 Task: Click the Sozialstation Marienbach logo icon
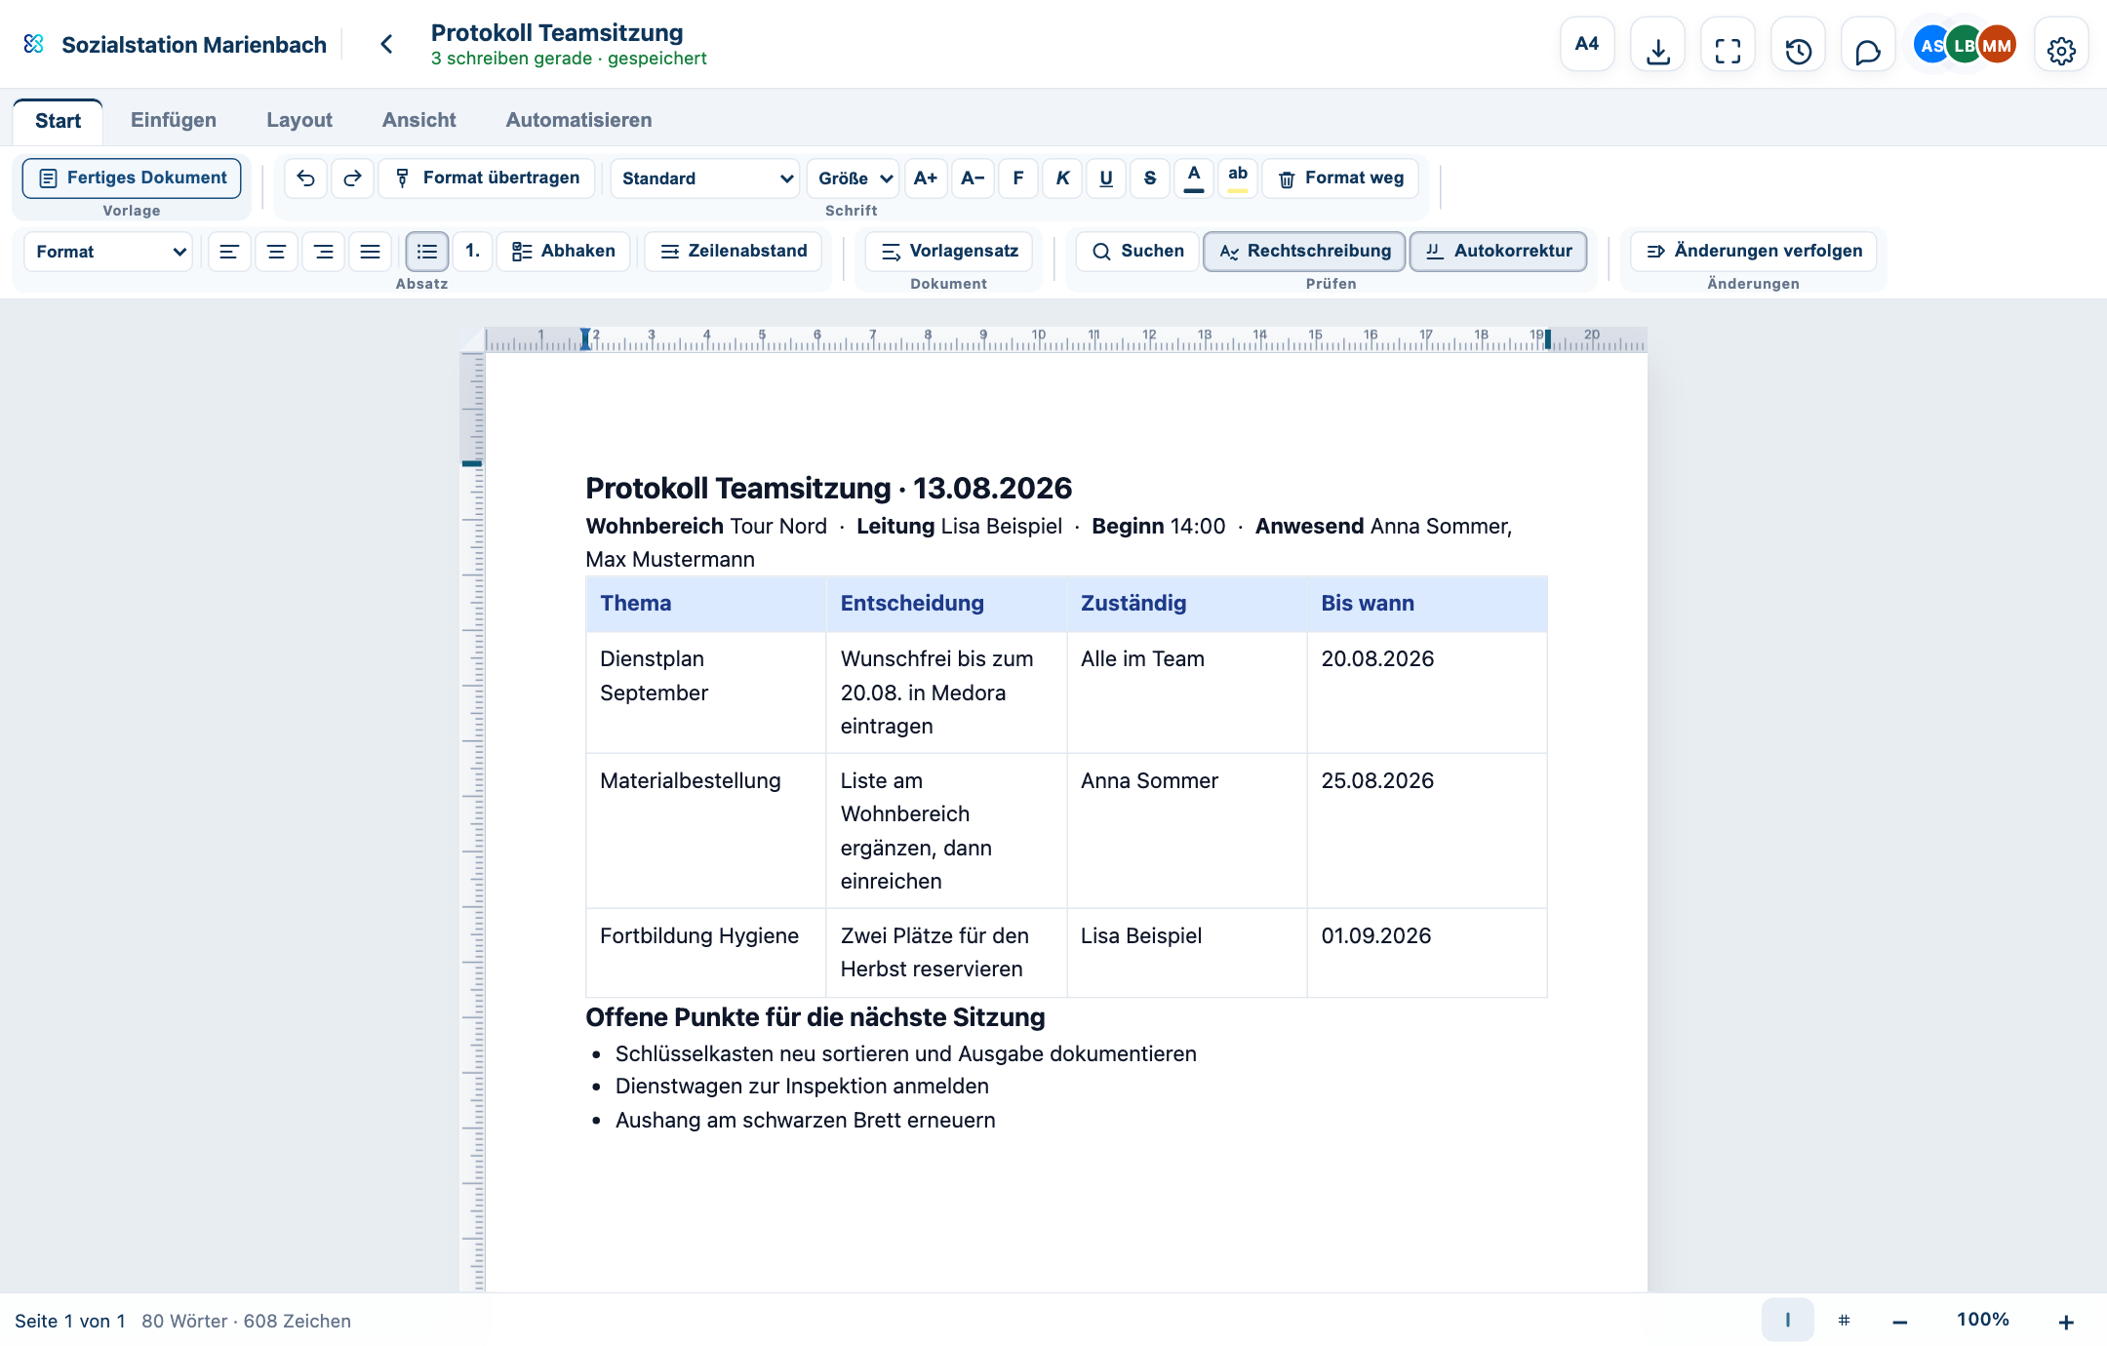pos(34,44)
